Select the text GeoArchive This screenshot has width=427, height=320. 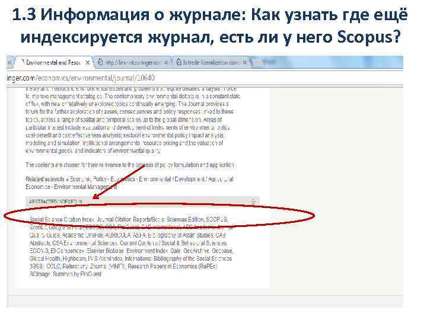pyautogui.click(x=196, y=251)
